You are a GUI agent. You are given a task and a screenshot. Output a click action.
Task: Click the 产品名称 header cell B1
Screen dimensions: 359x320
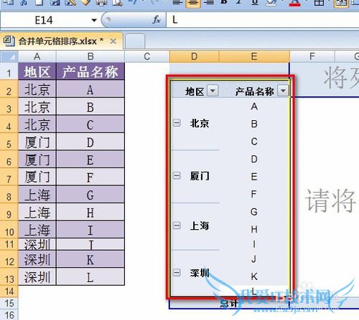90,72
